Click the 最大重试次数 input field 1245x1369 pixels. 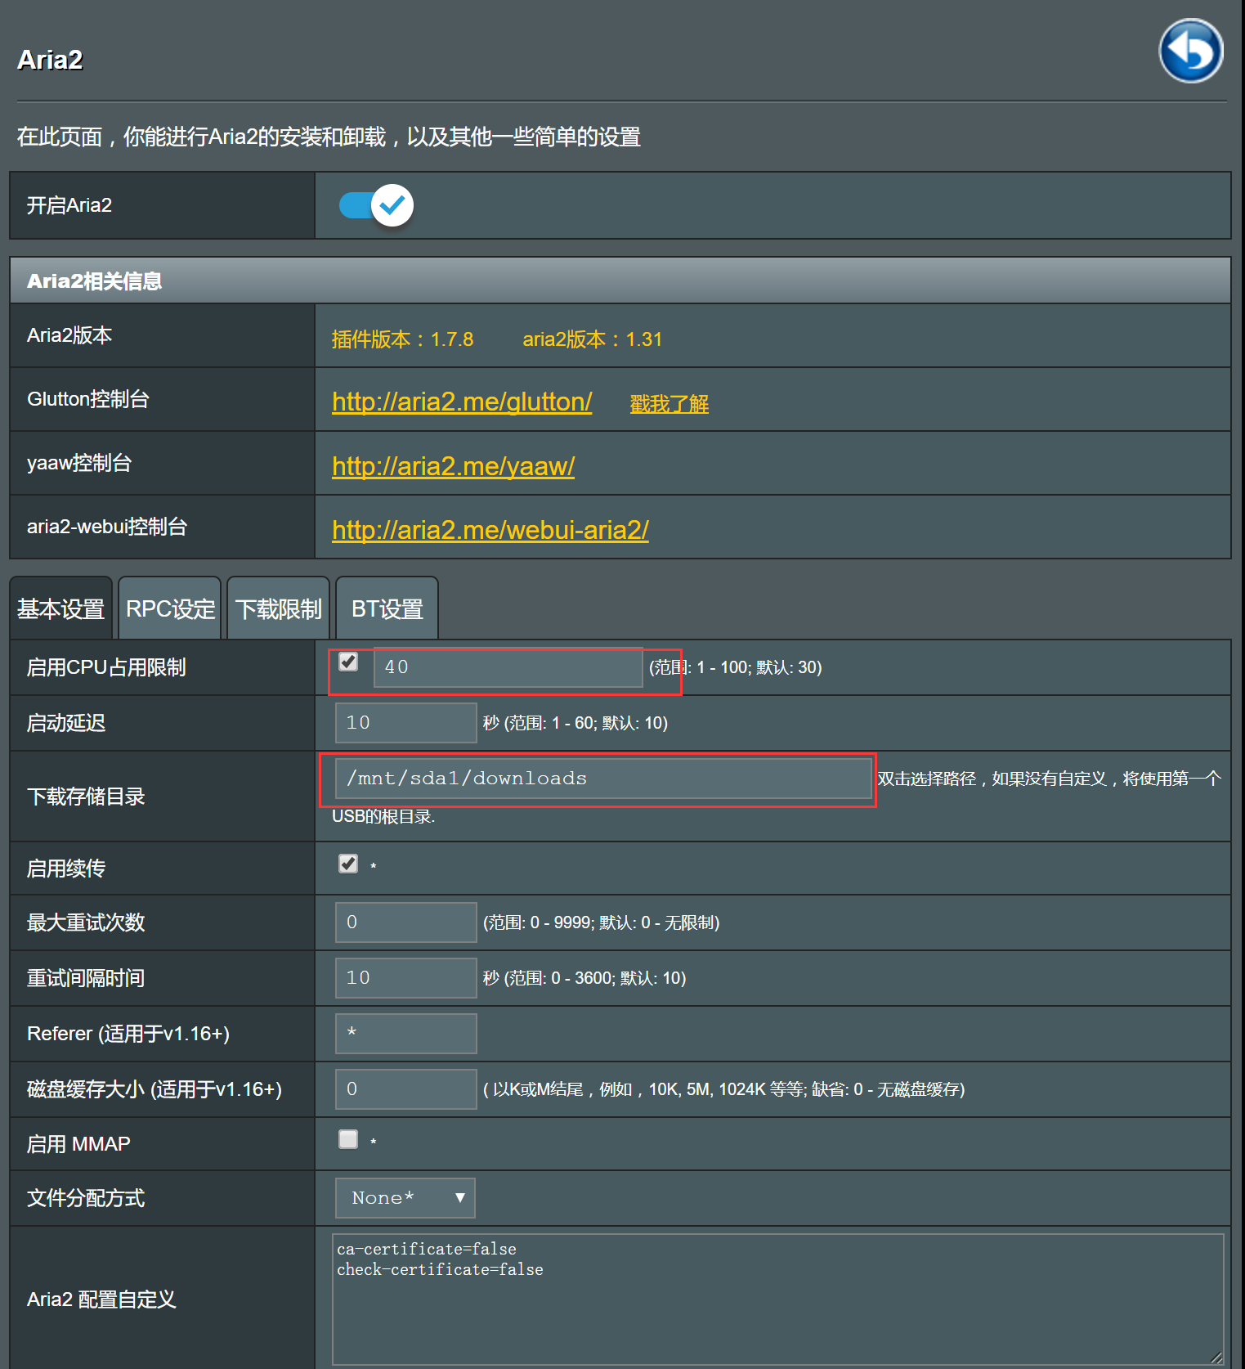405,922
